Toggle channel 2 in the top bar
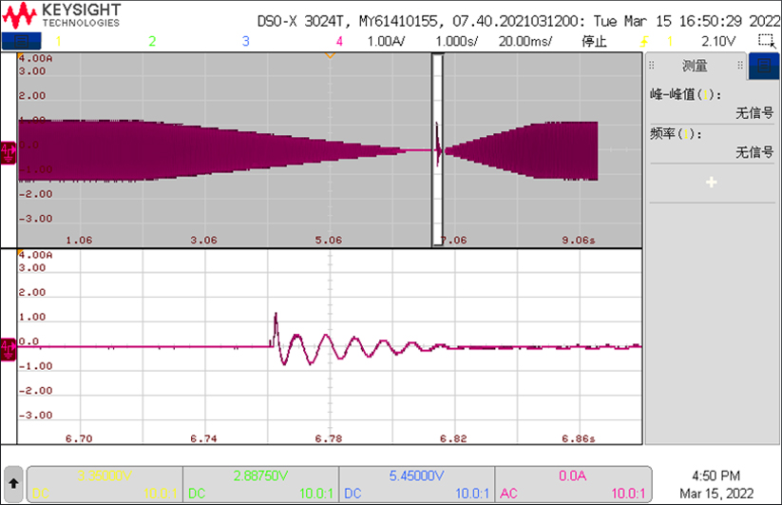Screen dimensions: 782x505 (x=151, y=41)
